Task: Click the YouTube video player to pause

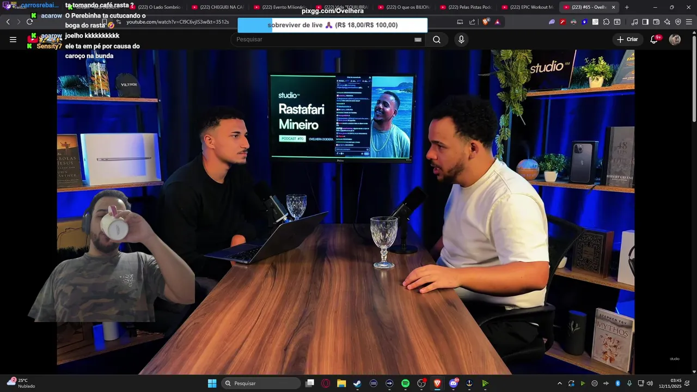Action: 346,212
